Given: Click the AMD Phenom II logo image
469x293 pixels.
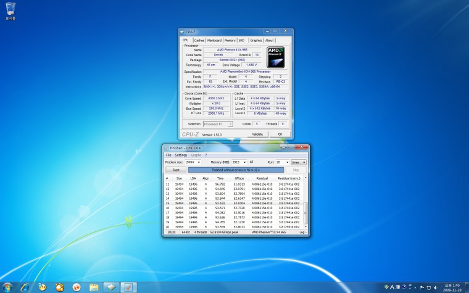Looking at the screenshot, I should 275,57.
